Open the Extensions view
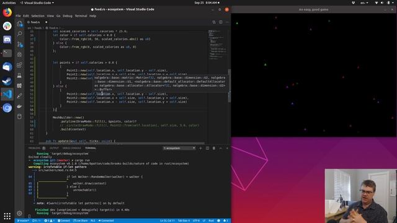This screenshot has height=223, width=397. point(19,65)
